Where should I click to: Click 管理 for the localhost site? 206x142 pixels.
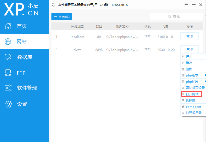tap(190, 36)
